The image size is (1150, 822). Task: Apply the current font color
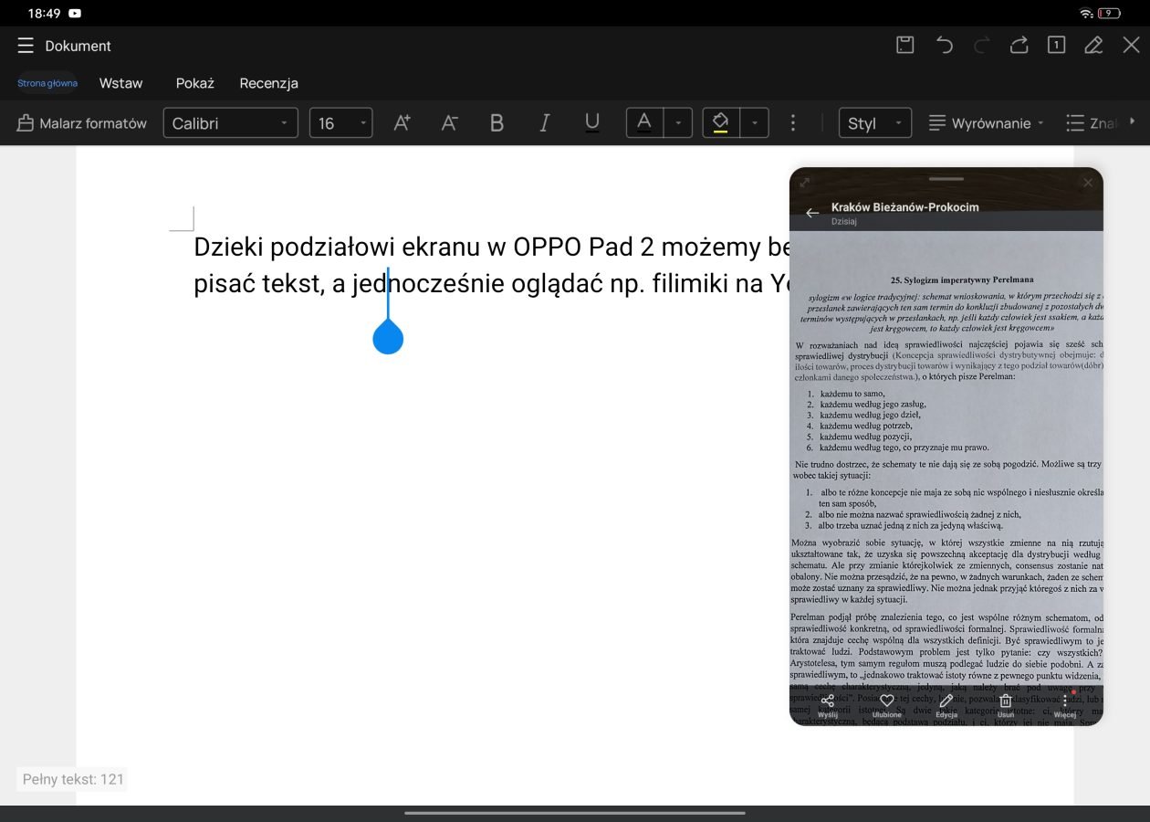644,123
